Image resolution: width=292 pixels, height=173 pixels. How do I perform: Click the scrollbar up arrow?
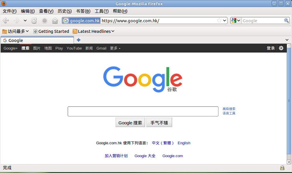289,46
